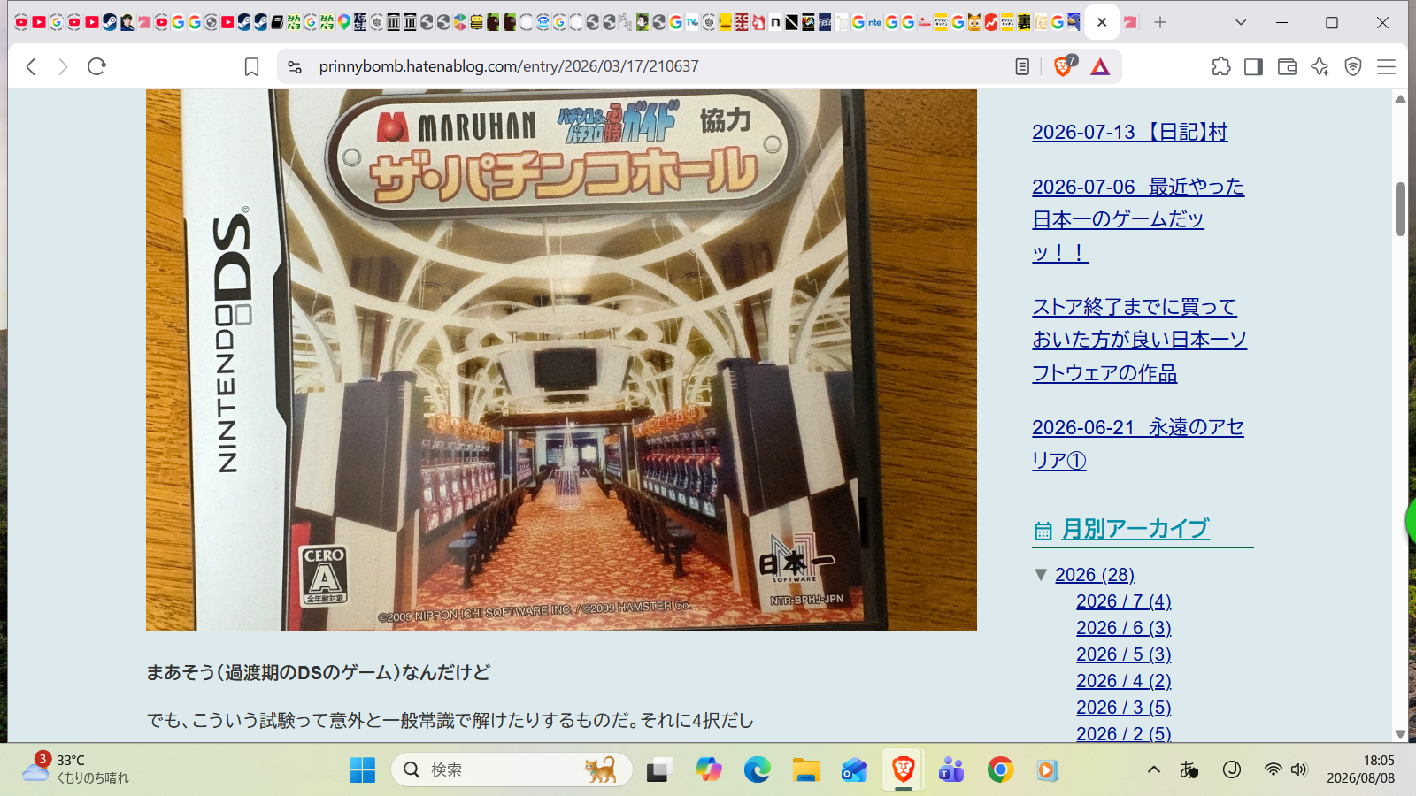The image size is (1416, 796).
Task: Toggle the Brave sidebar panel
Action: pos(1253,66)
